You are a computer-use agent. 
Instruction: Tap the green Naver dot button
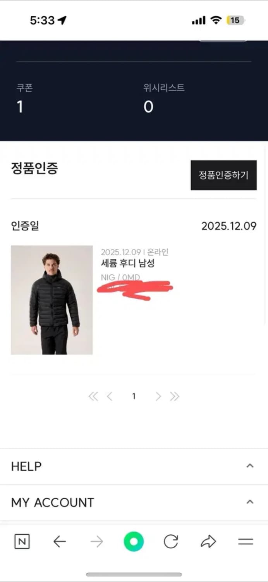[134, 542]
